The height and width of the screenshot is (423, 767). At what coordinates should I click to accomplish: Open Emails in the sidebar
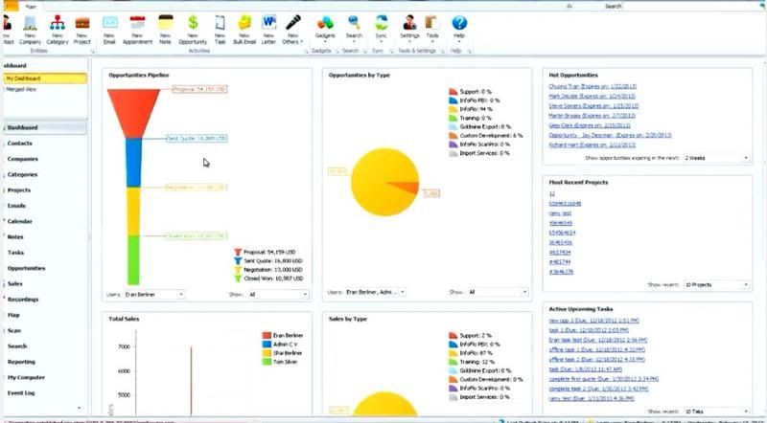pos(16,206)
